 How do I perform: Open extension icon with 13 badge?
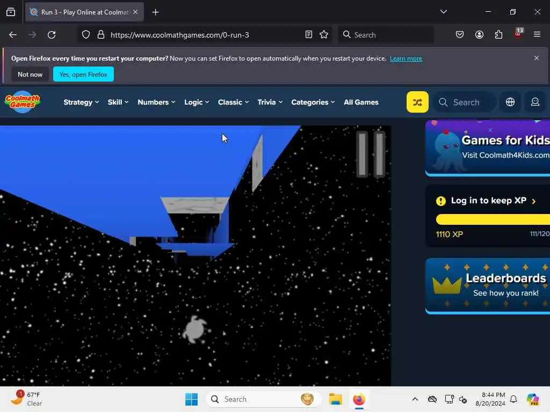[x=518, y=34]
